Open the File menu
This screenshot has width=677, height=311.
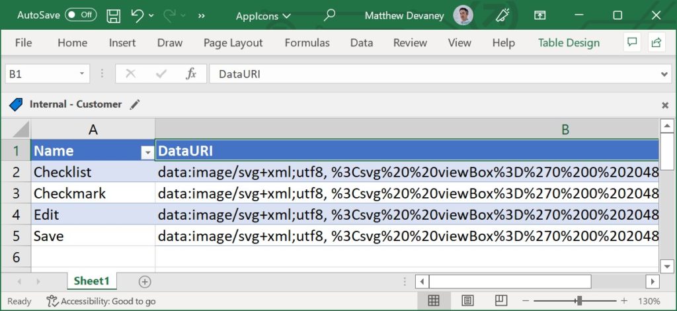[x=23, y=43]
